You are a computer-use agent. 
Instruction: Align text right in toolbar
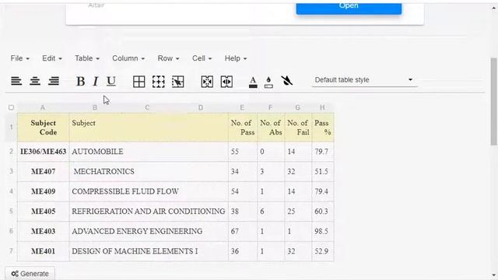coord(54,81)
